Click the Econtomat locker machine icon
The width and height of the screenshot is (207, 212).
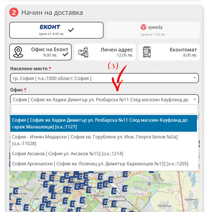(x=147, y=52)
